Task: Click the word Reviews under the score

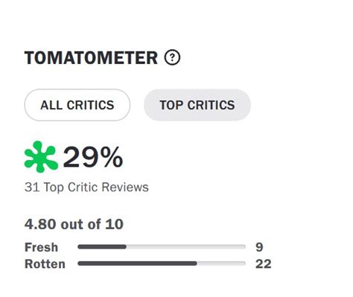Action: (x=125, y=187)
